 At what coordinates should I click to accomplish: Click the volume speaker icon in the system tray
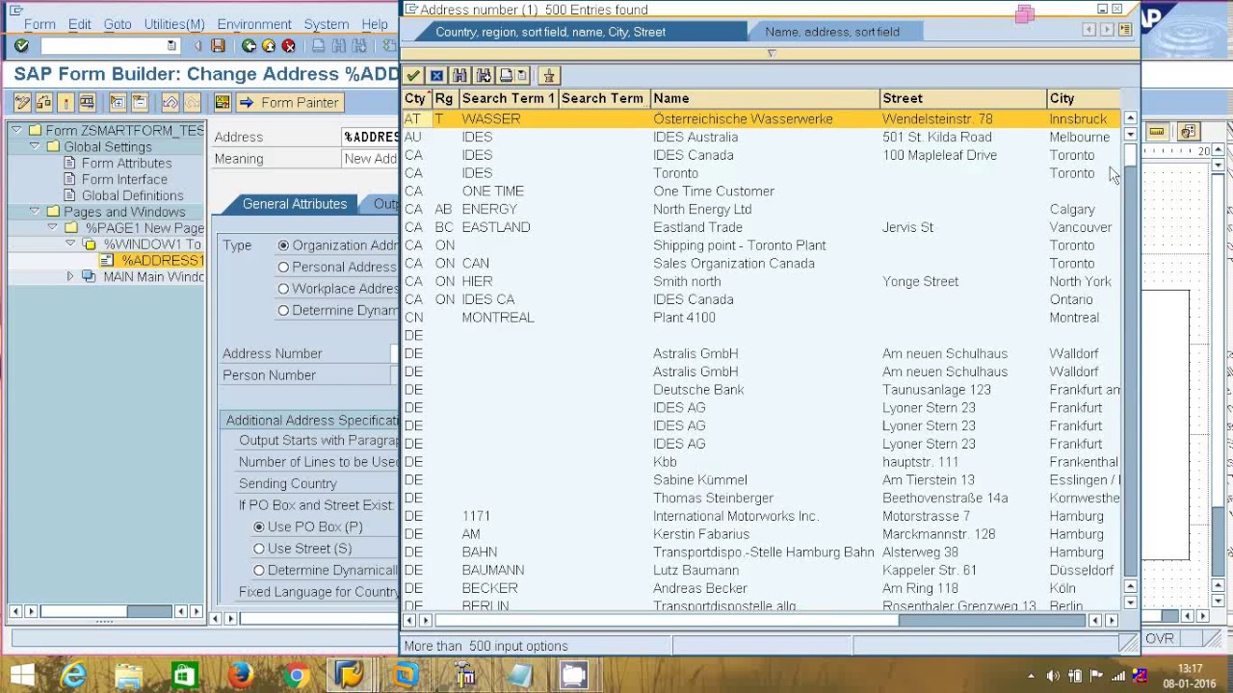(x=1053, y=677)
